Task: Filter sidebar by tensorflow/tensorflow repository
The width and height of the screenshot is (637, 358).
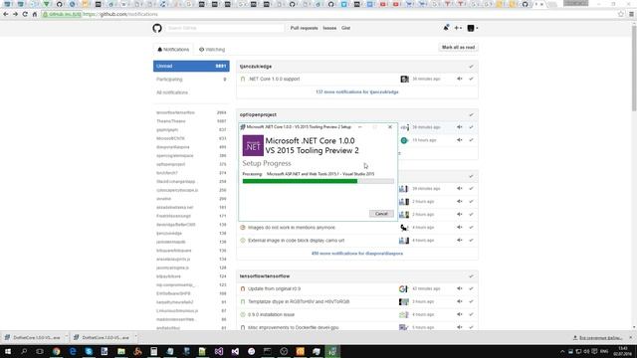Action: (191, 112)
